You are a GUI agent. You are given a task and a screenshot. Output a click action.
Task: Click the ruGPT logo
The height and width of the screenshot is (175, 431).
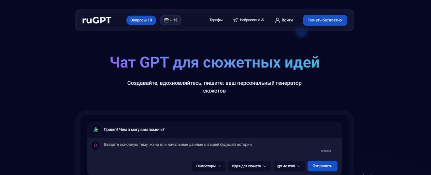point(96,20)
